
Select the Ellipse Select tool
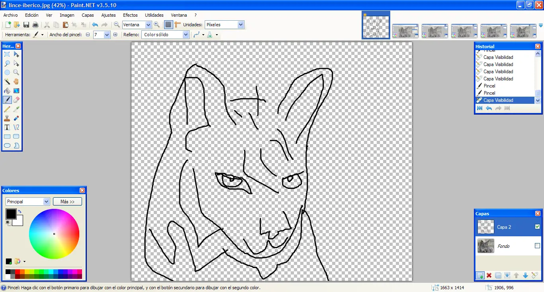pos(7,72)
